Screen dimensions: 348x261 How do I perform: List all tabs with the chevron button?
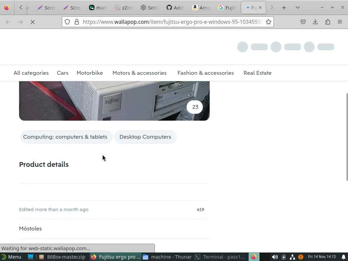(298, 7)
